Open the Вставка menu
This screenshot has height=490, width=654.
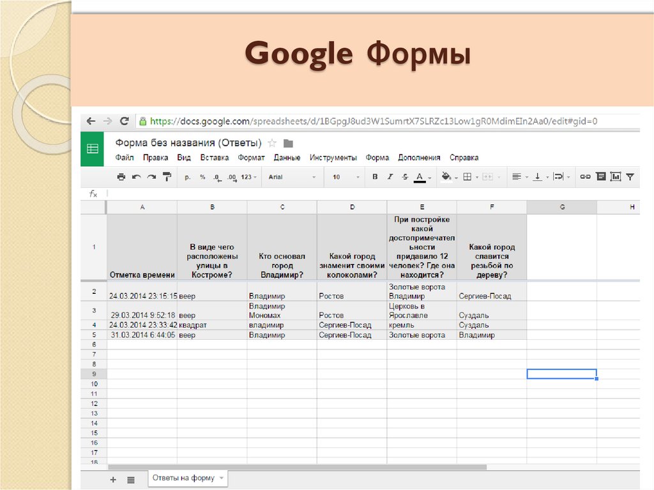pyautogui.click(x=215, y=158)
